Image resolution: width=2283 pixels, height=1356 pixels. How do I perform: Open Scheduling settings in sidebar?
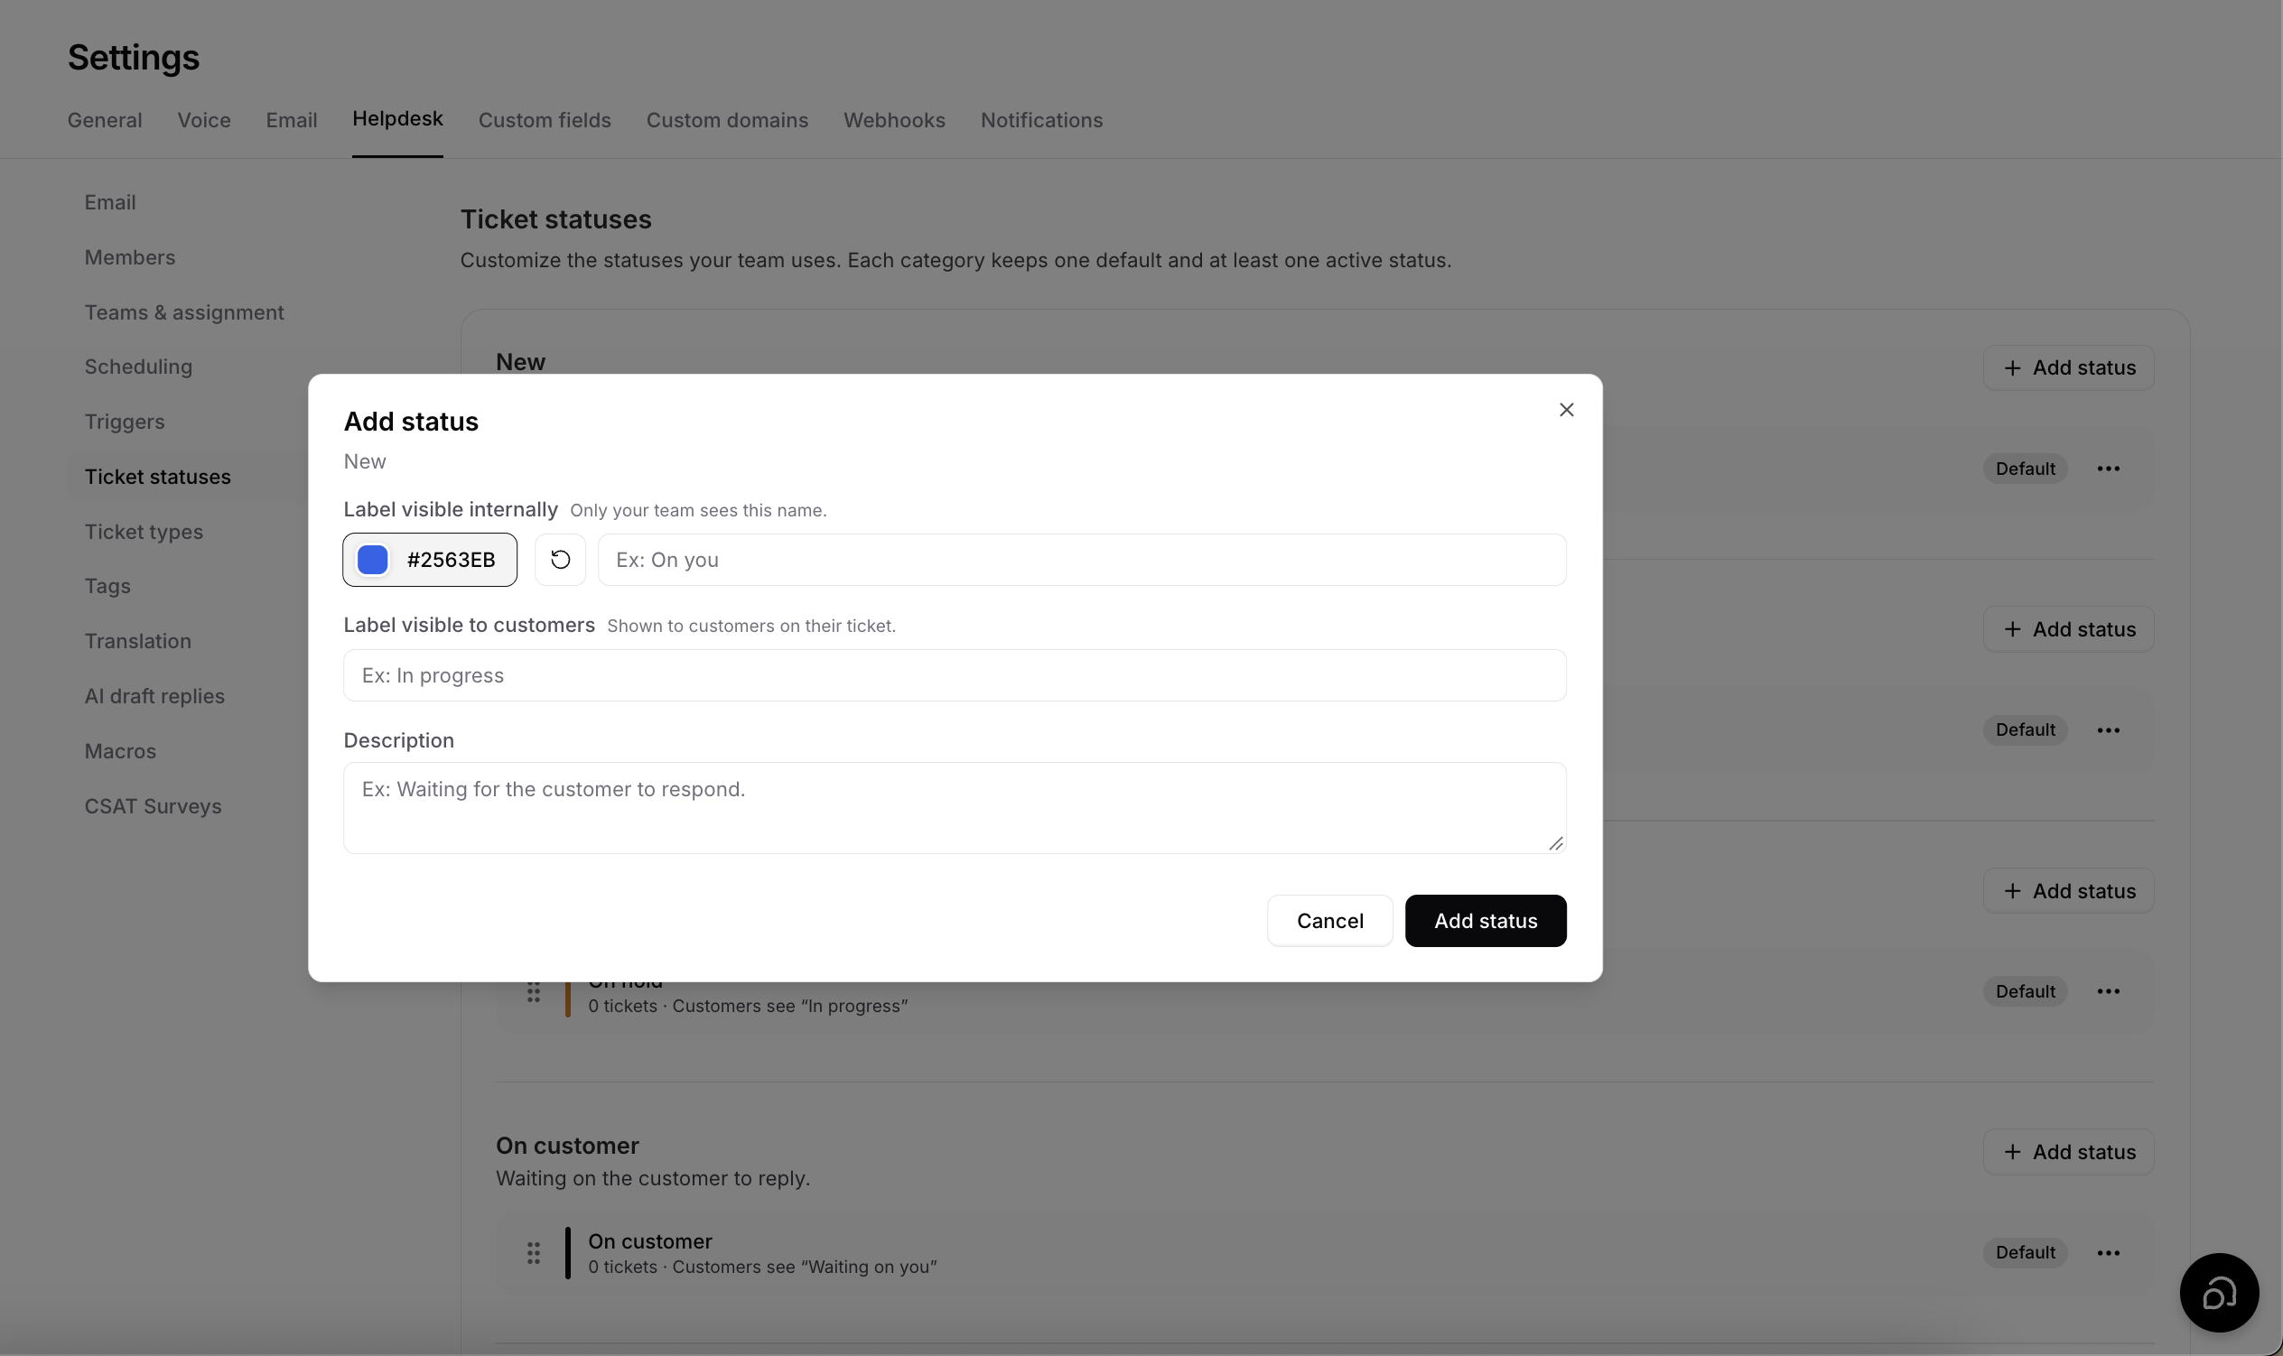[x=139, y=367]
